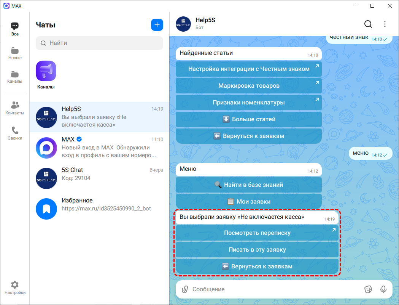Click the Меню bot message bubble
399x305 pixels.
click(249, 169)
